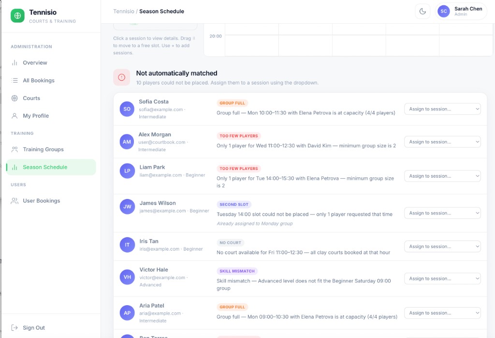The image size is (495, 338).
Task: Click Victor Hale's VH avatar
Action: [x=127, y=277]
